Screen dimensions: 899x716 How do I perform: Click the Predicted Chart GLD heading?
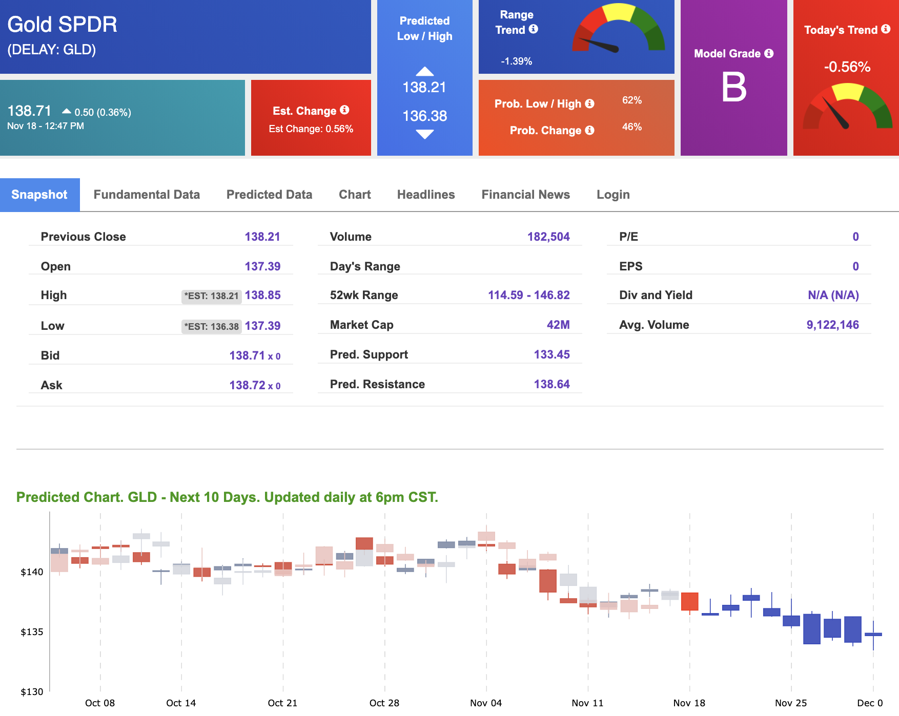(227, 497)
